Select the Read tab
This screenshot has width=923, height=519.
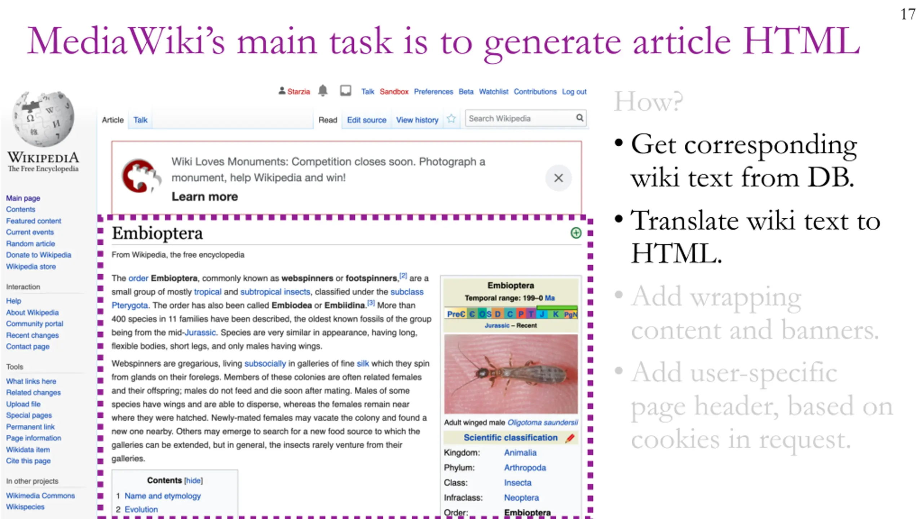327,120
